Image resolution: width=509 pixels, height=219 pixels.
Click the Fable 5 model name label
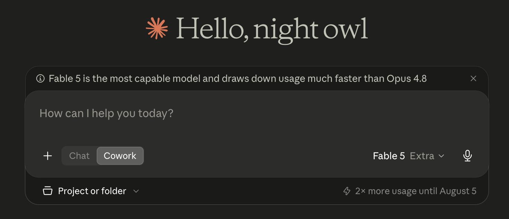[389, 156]
